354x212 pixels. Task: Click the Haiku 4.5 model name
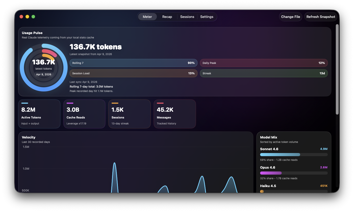[x=268, y=186]
